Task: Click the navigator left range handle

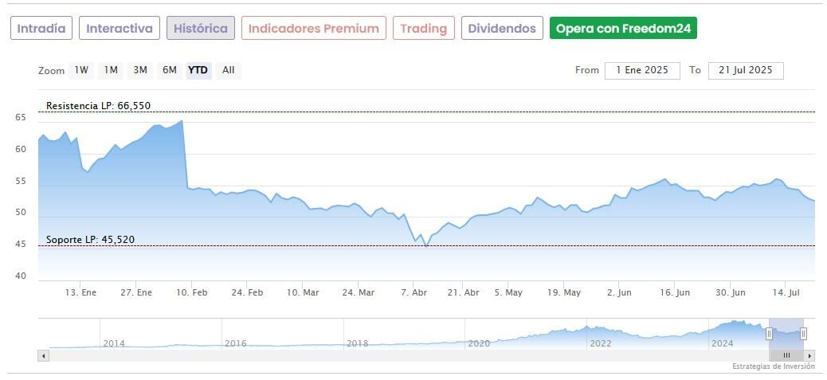Action: click(x=769, y=334)
